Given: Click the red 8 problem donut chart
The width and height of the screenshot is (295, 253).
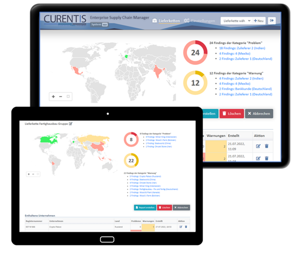Looking at the screenshot, I should (131, 140).
